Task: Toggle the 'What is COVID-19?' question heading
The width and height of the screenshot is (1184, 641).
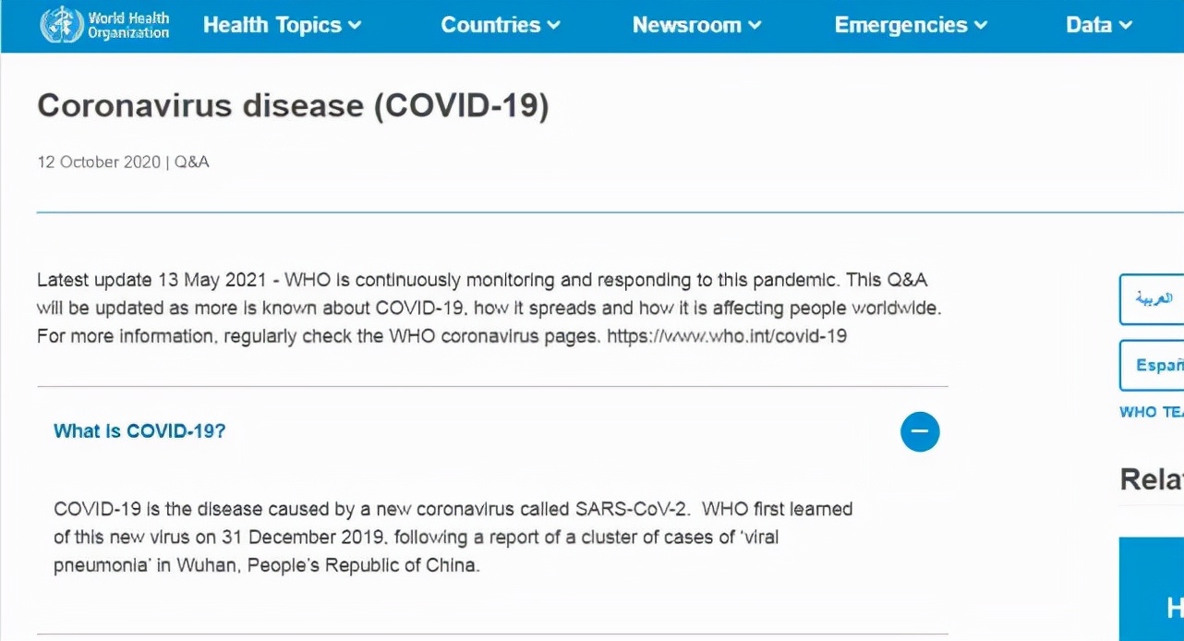Action: point(139,431)
